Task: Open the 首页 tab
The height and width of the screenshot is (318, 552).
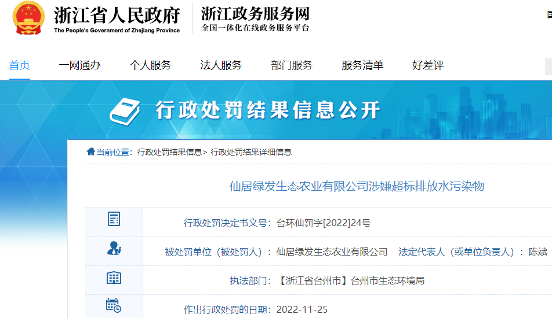Action: tap(19, 65)
